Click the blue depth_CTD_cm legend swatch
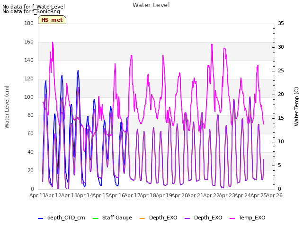The image size is (303, 227). coord(40,218)
